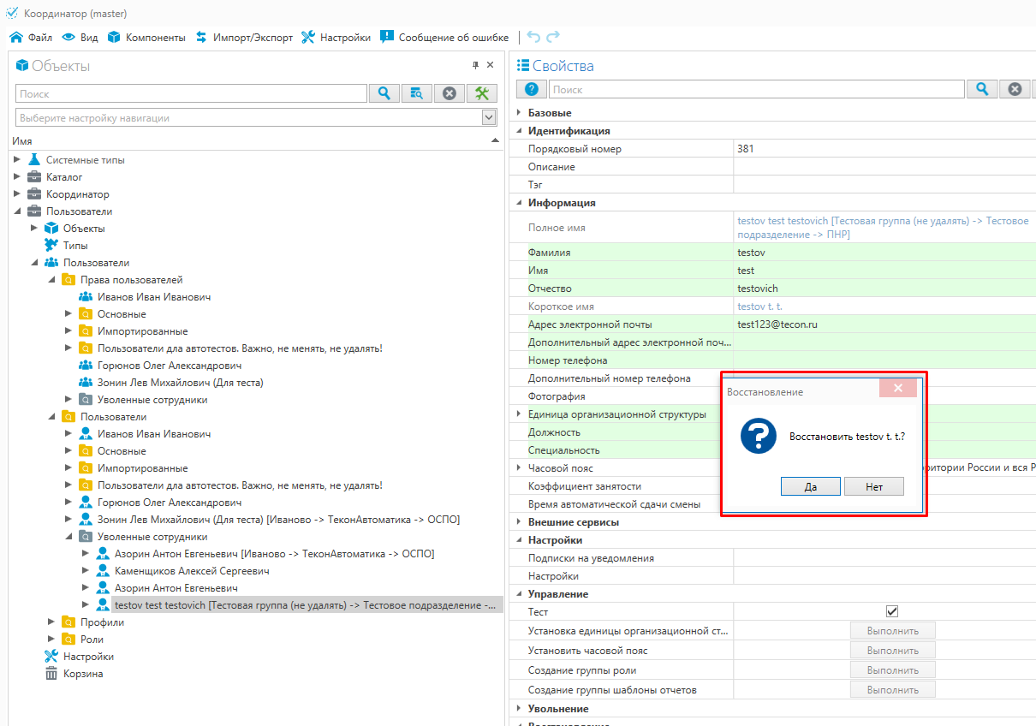
Task: Confirm restoration by clicking Да
Action: (x=810, y=486)
